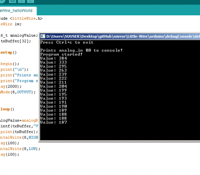Click the 'analogValue;' declaration line in editor

19,35
